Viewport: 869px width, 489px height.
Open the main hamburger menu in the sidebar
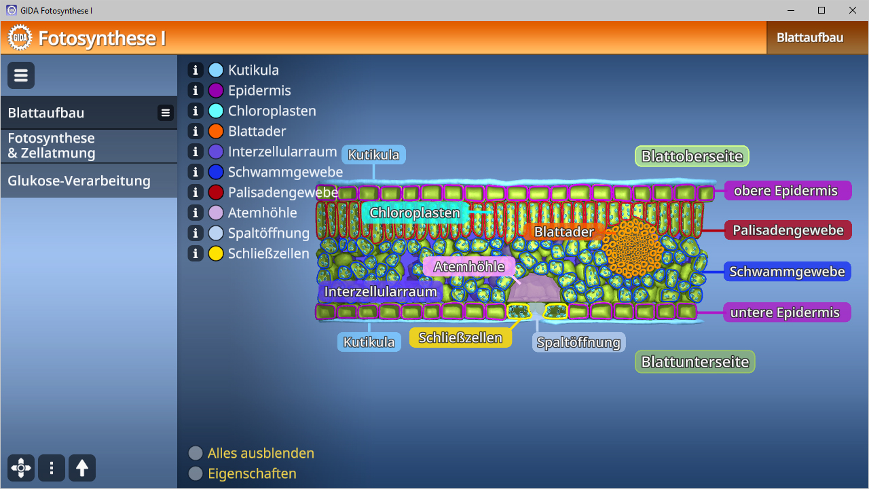[20, 75]
